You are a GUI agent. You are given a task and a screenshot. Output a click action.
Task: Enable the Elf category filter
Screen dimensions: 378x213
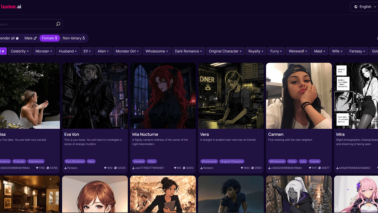point(87,51)
